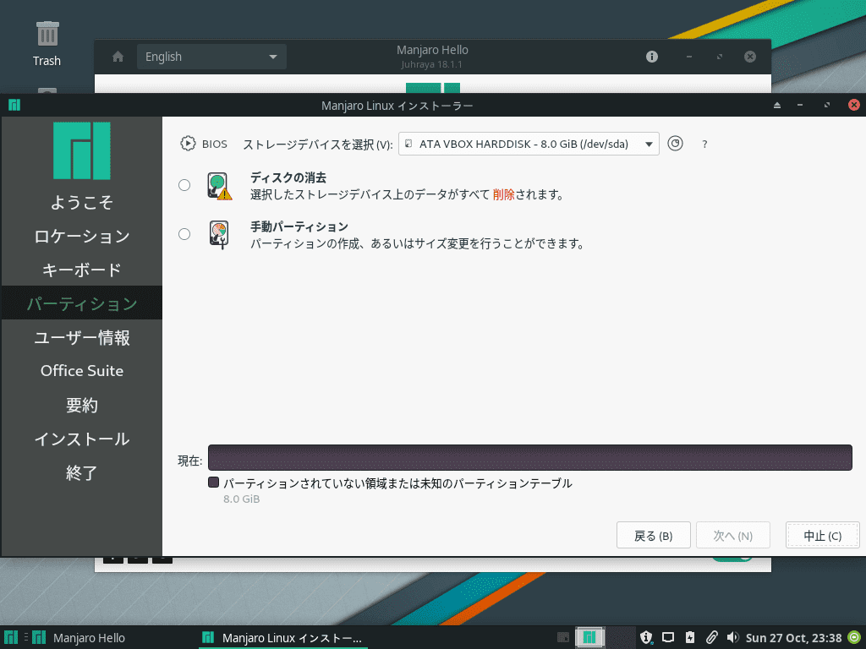Open the ATA VBOX HARDDISK storage device dropdown
The image size is (866, 649).
tap(528, 144)
